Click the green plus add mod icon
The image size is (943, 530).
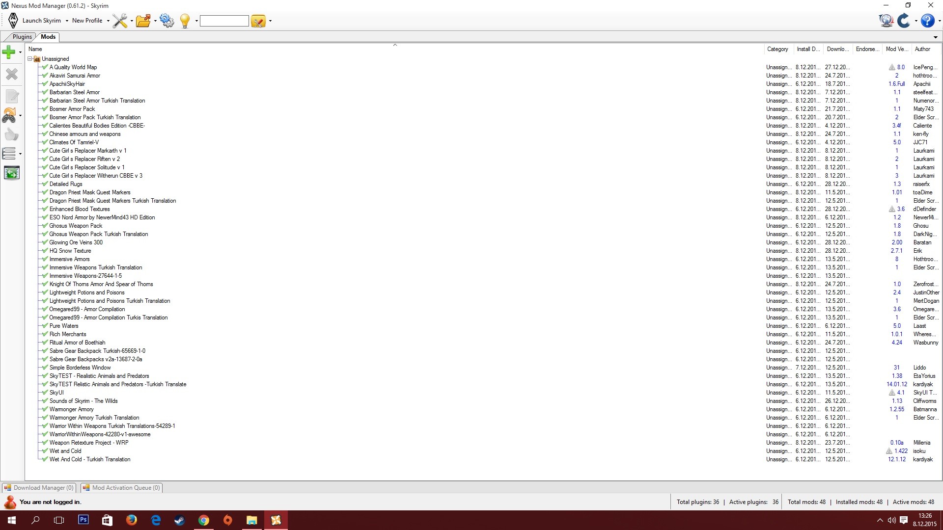coord(9,52)
